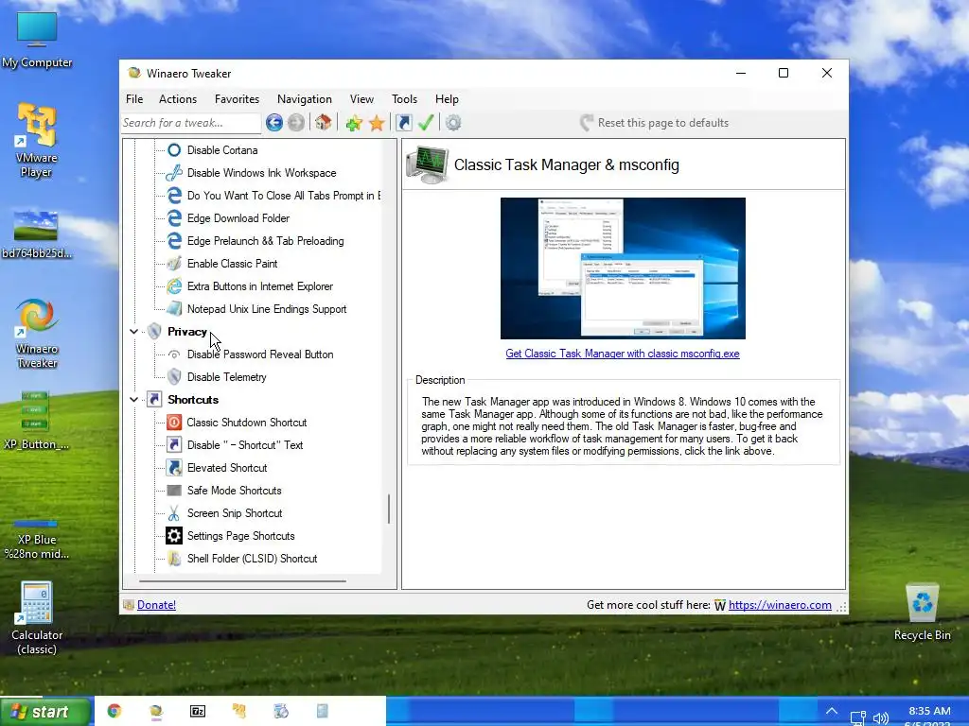Open the https://winaero.com link
This screenshot has height=726, width=969.
click(780, 605)
